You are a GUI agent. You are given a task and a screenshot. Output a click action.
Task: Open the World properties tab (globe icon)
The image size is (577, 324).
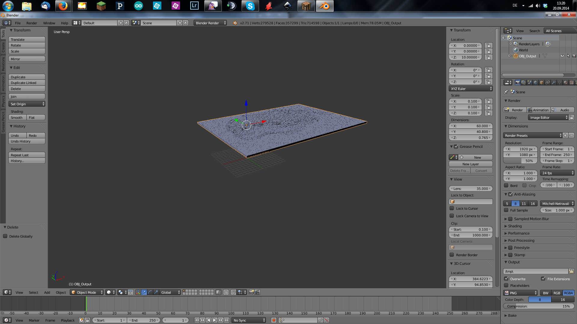coord(535,83)
